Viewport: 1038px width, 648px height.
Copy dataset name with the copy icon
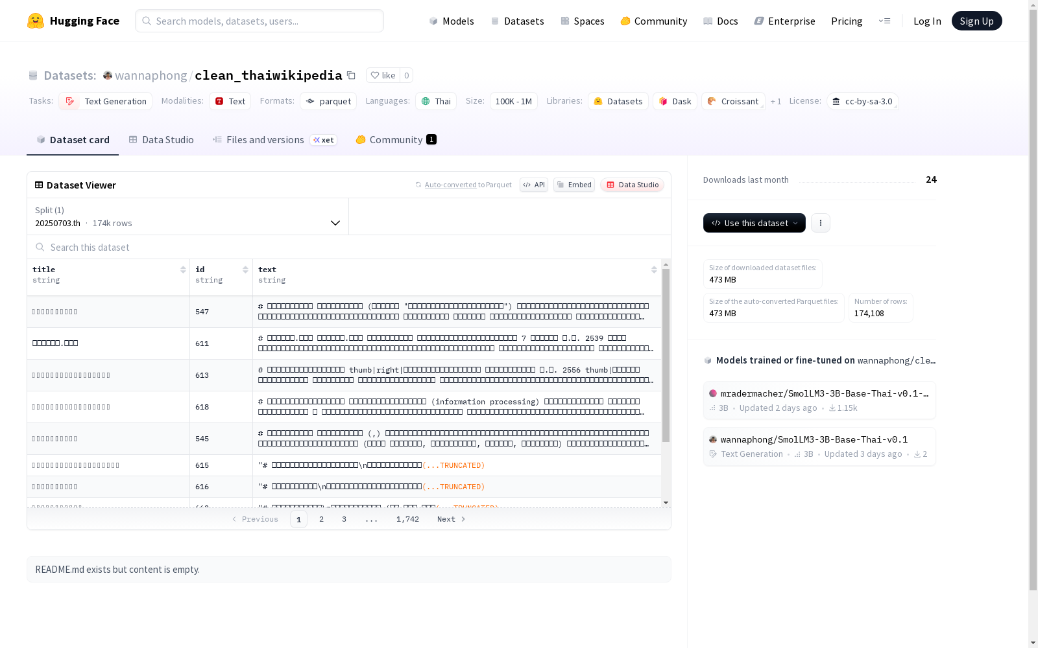click(351, 75)
